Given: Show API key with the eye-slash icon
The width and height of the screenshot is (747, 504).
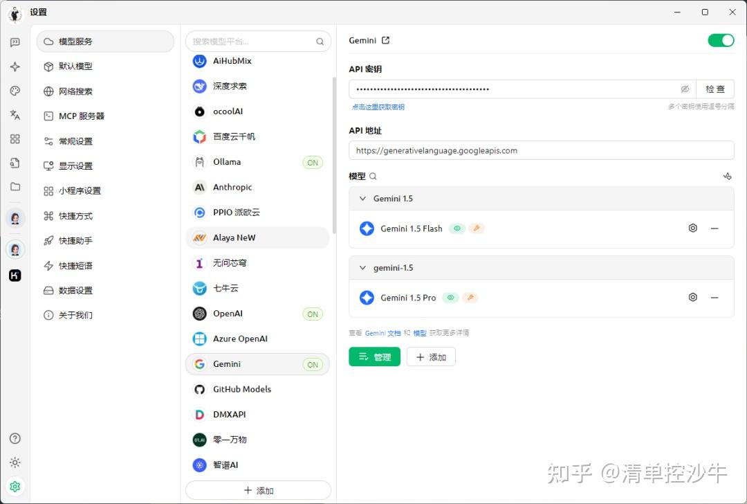Looking at the screenshot, I should tap(685, 89).
